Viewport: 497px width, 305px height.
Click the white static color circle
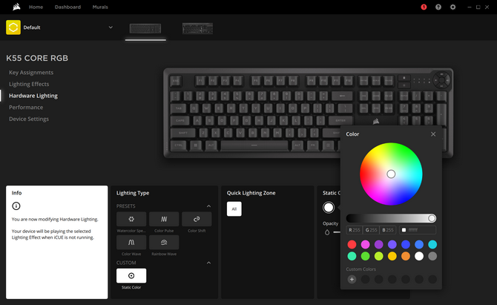(x=329, y=208)
